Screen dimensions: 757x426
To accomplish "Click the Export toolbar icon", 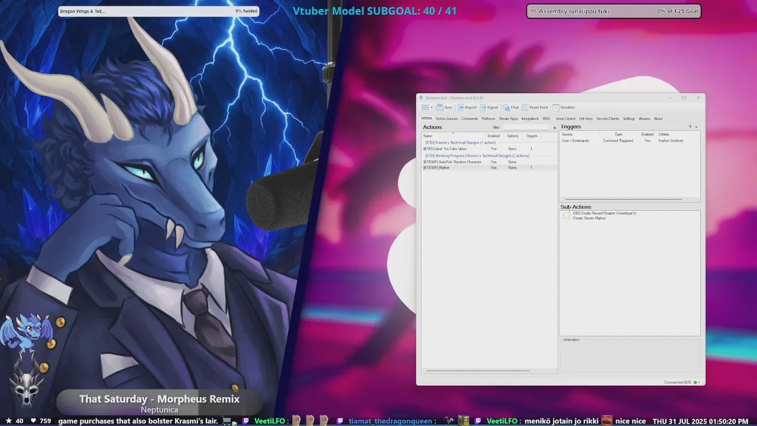I will coord(483,108).
